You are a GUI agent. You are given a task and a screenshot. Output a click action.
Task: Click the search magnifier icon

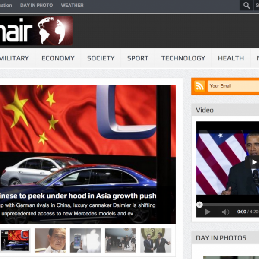(x=246, y=6)
